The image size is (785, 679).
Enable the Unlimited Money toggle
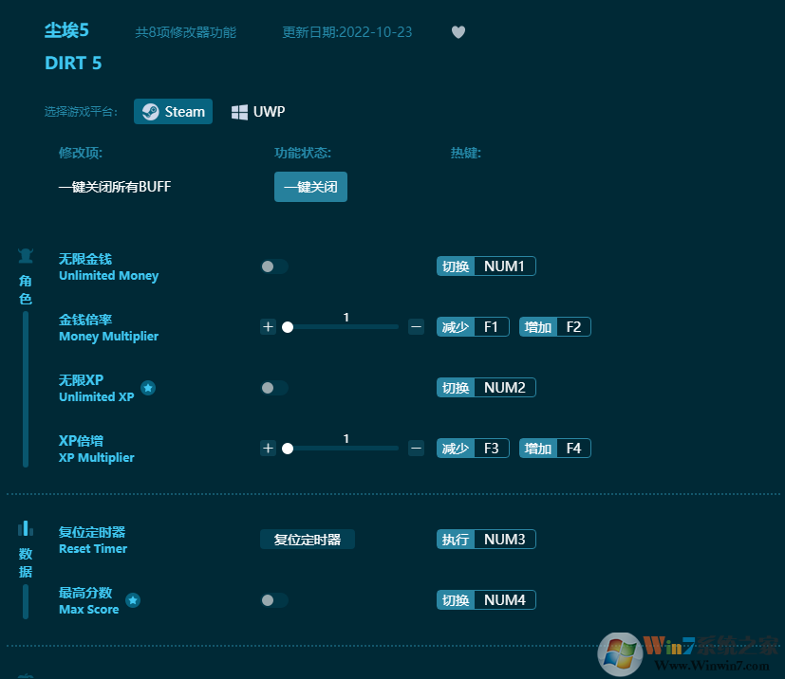coord(273,266)
